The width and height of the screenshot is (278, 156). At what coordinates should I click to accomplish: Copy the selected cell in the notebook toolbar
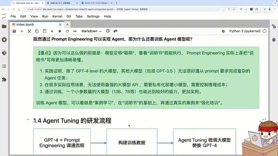tap(37, 31)
